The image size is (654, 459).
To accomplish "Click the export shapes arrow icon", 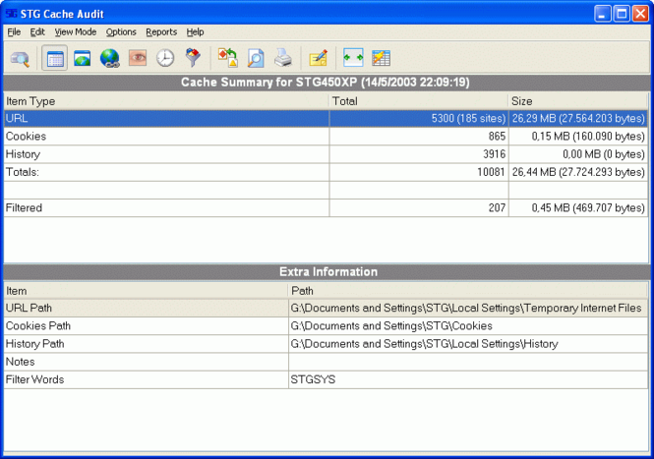I will click(228, 58).
